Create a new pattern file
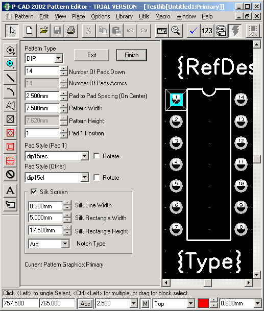264x311 pixels. (x=30, y=31)
